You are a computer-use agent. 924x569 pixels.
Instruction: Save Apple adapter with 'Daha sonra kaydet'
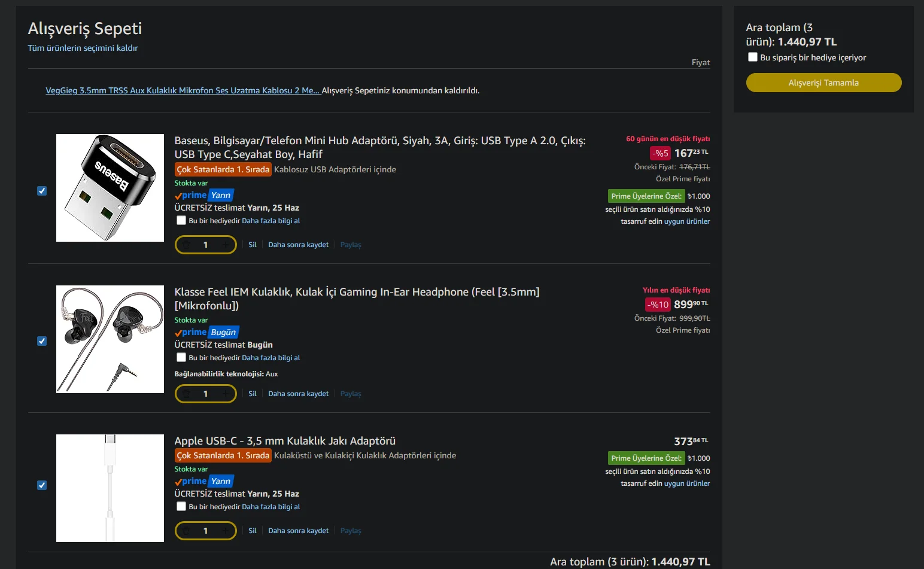(298, 531)
